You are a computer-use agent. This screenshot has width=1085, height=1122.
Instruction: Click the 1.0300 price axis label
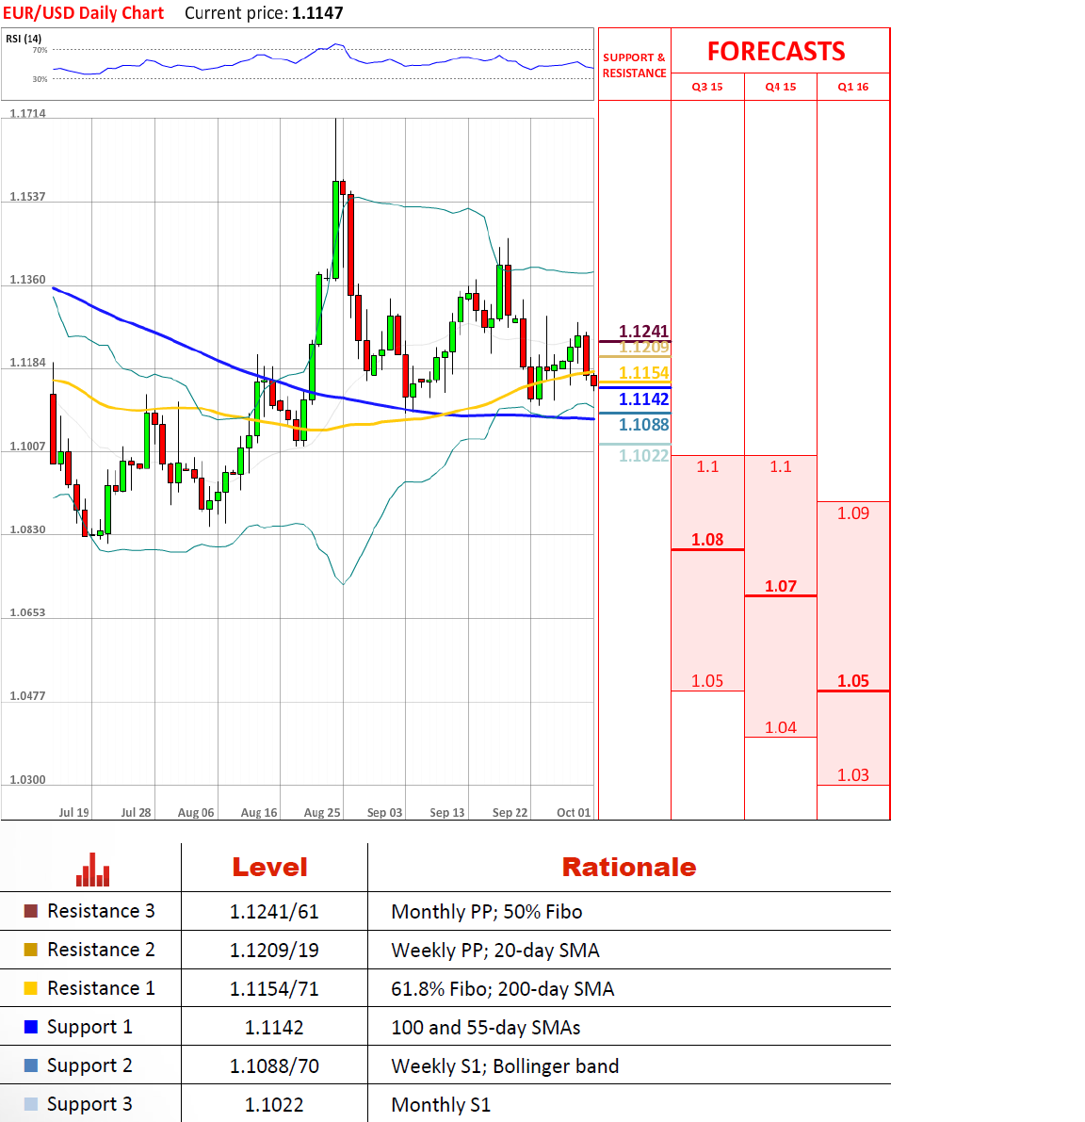(27, 779)
